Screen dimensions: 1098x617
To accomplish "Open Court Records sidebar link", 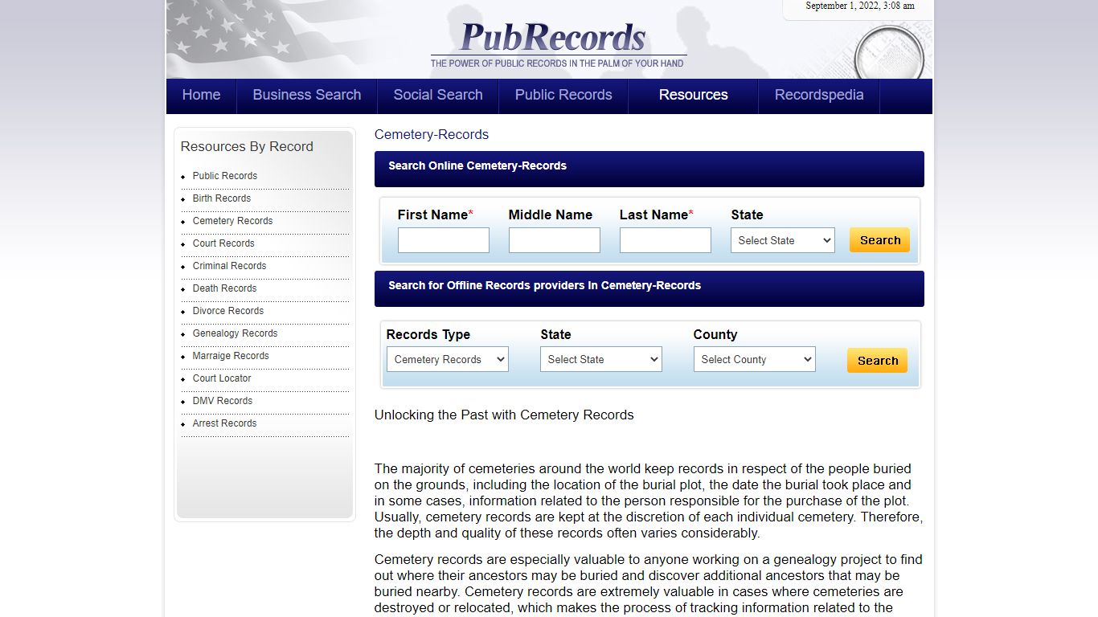I will [x=223, y=243].
